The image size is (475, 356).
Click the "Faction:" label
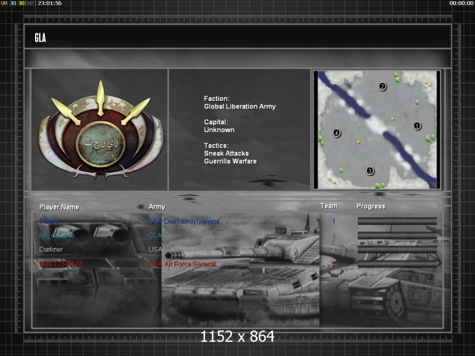coord(217,98)
